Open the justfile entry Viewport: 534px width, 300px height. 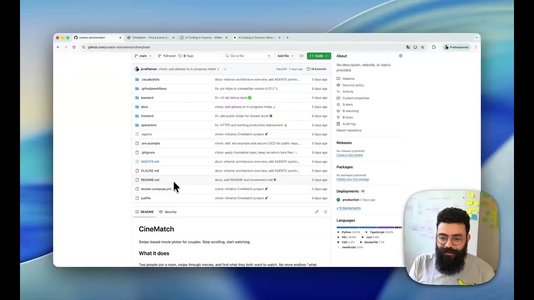click(x=146, y=198)
